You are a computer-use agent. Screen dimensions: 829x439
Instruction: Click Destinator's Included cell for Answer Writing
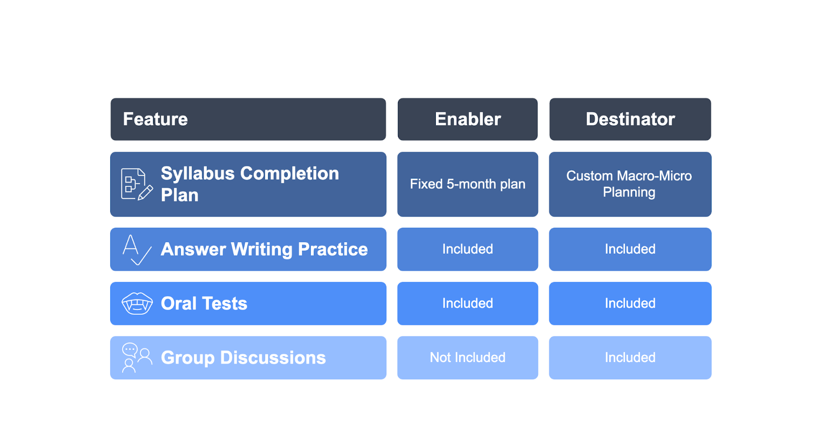pos(630,249)
